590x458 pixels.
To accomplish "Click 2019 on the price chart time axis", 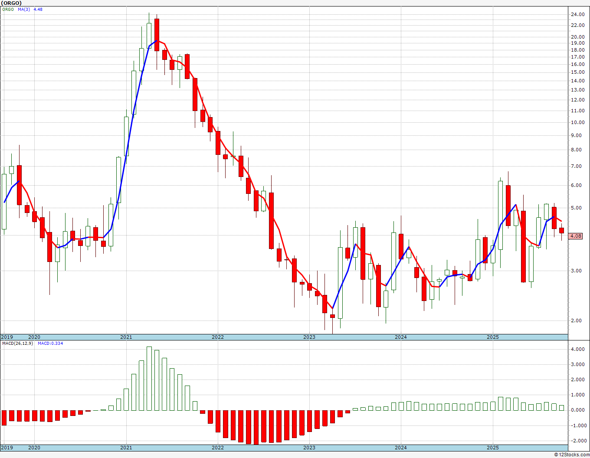I will click(x=7, y=337).
